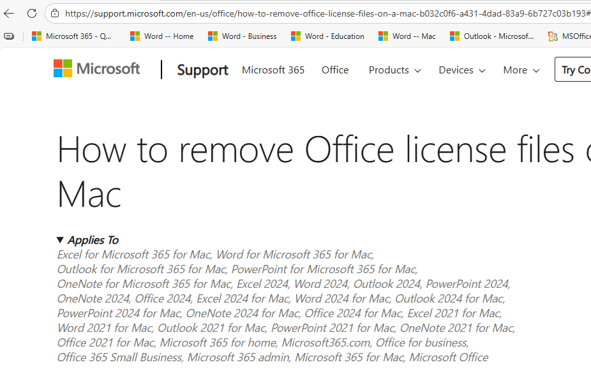
Task: Click 'PowerPoint for Microsoft 365 for Mac' text
Action: tap(324, 269)
